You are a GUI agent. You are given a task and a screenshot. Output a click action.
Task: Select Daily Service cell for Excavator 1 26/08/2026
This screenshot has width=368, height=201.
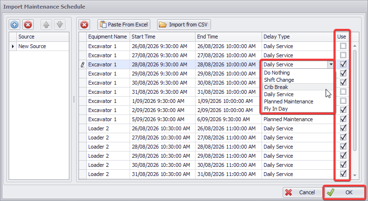click(x=298, y=46)
